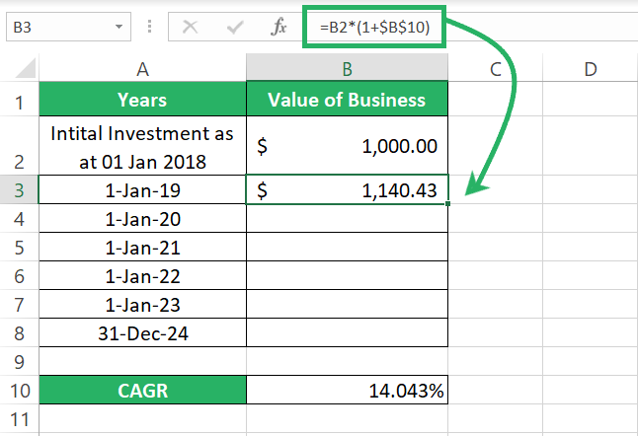Select row 6 header
The width and height of the screenshot is (638, 436).
[19, 275]
